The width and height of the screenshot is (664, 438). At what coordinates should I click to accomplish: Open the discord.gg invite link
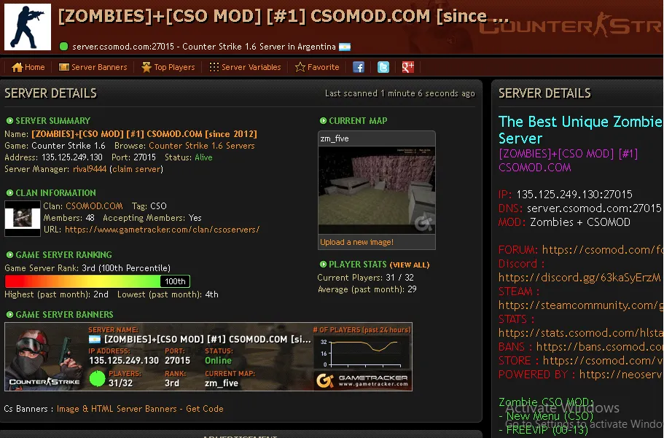579,278
